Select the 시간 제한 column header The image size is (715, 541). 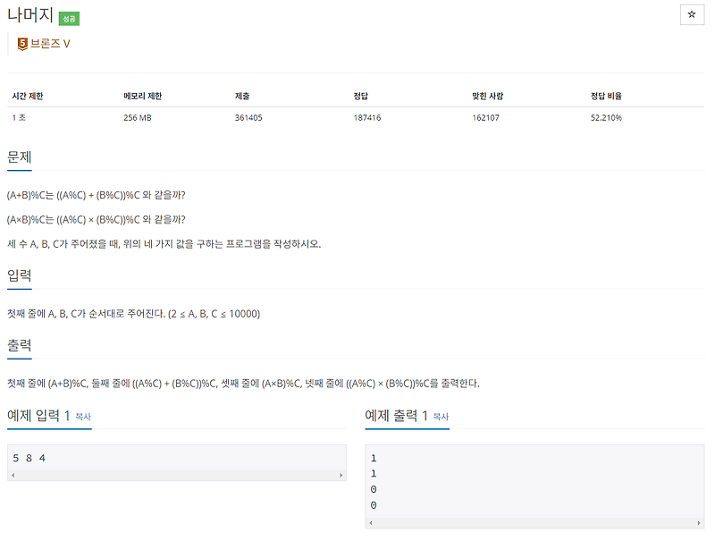pos(27,94)
